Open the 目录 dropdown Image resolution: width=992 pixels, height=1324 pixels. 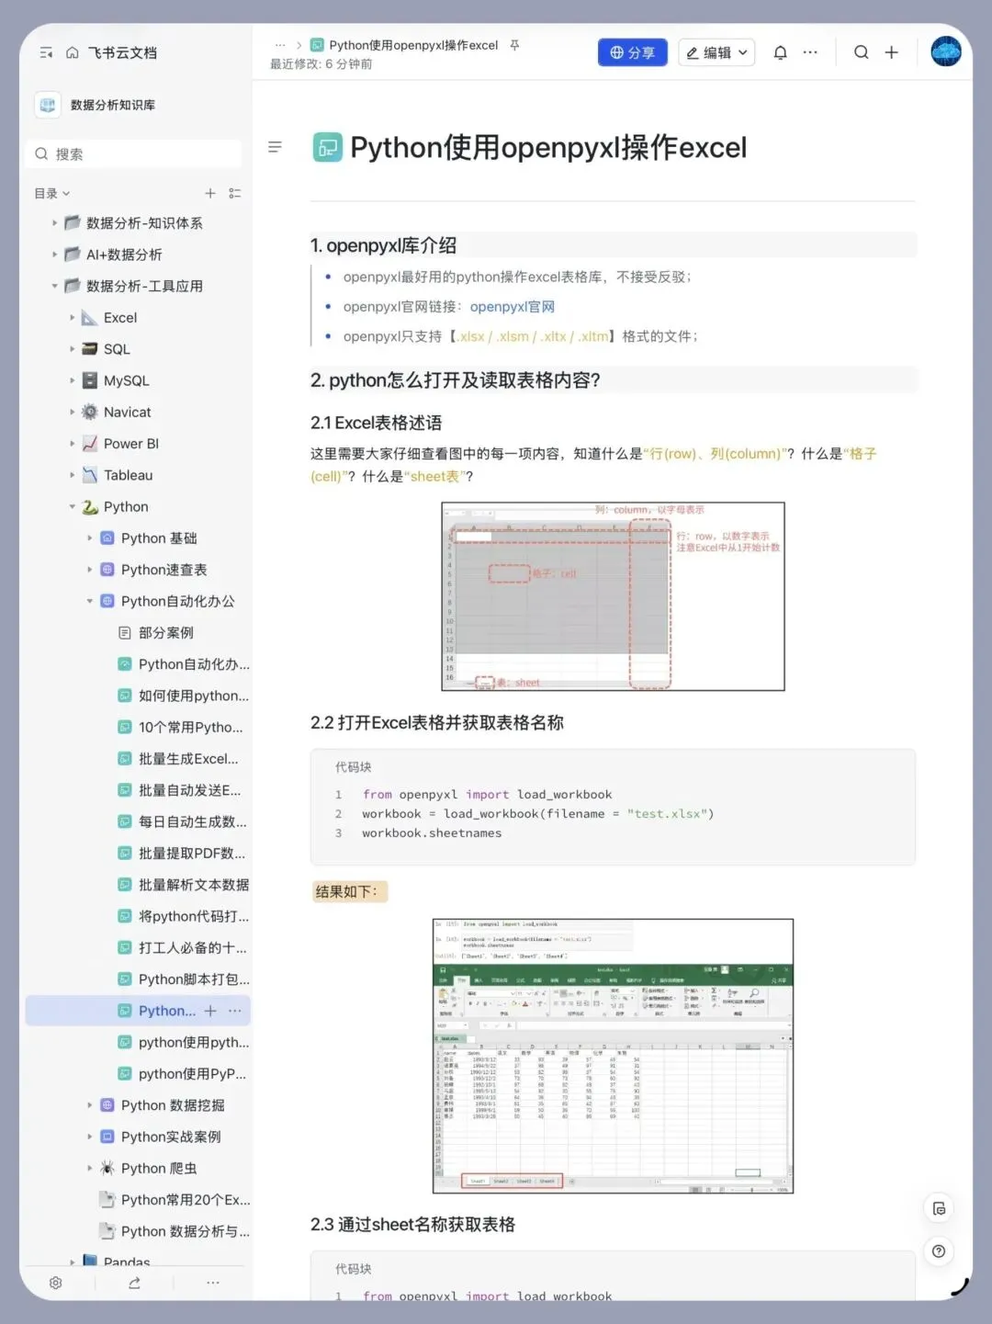pos(52,193)
